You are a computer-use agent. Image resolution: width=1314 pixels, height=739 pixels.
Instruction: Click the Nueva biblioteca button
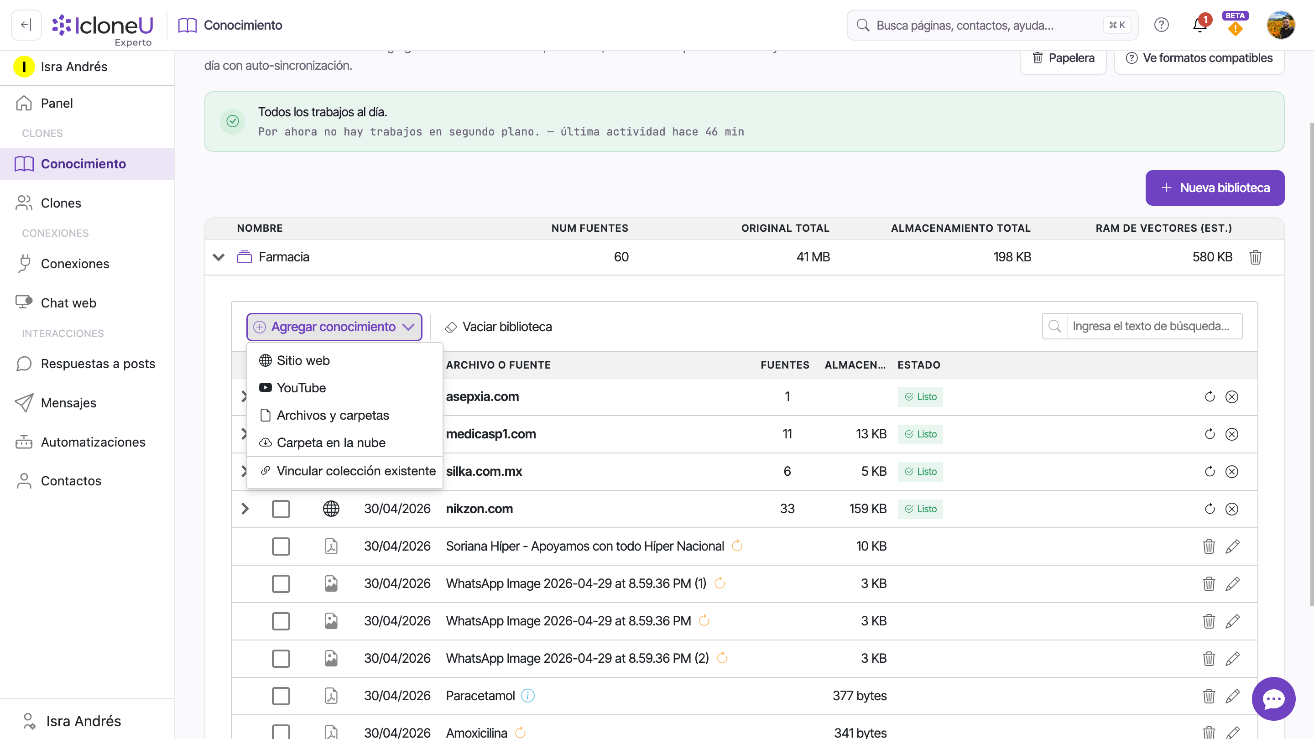click(x=1215, y=187)
